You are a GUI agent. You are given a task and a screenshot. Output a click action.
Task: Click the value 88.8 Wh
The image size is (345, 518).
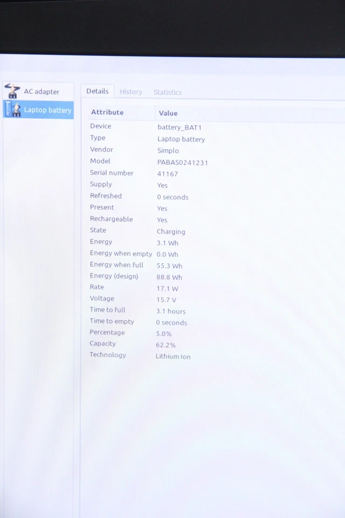(169, 277)
